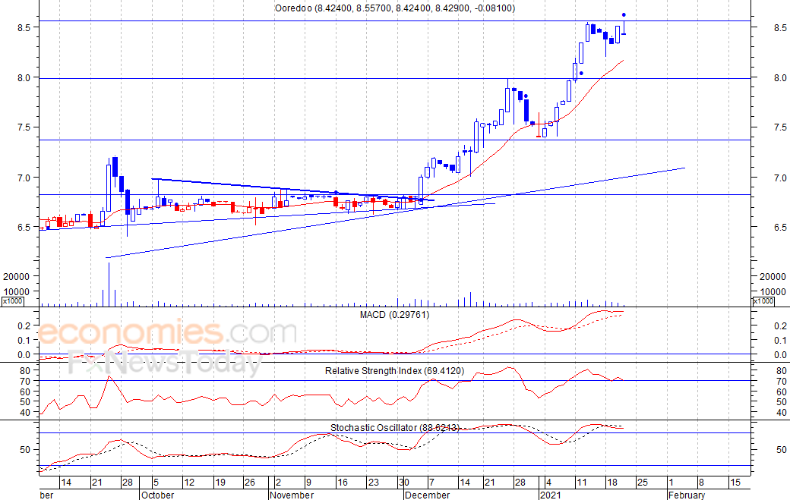Select the 70 RSI scale label on the right
This screenshot has height=500, width=790.
pos(782,382)
